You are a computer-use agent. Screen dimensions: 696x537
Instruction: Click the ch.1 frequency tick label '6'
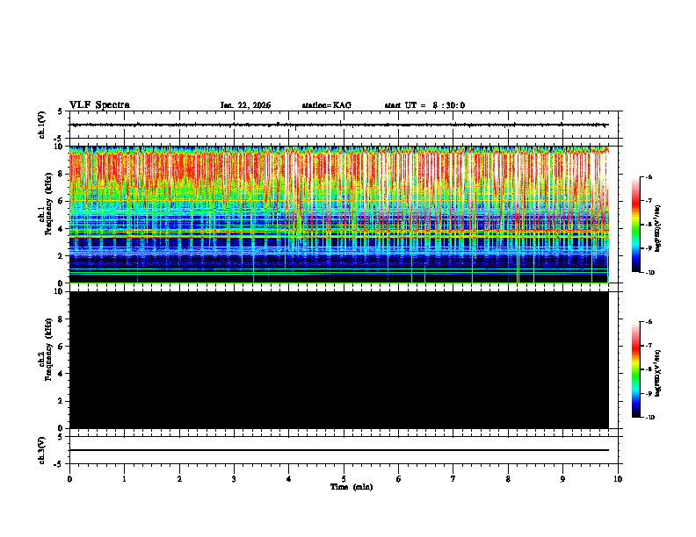click(62, 201)
